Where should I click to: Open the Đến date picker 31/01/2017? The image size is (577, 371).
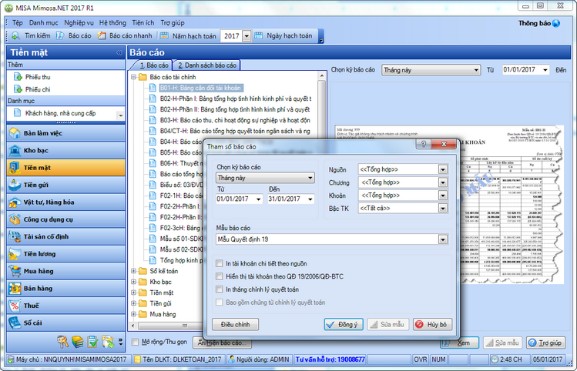310,199
